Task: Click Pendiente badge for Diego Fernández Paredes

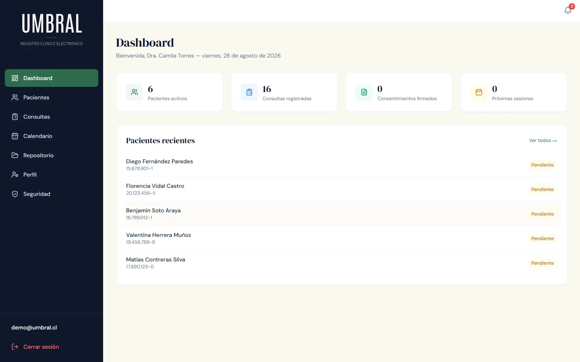Action: coord(543,165)
